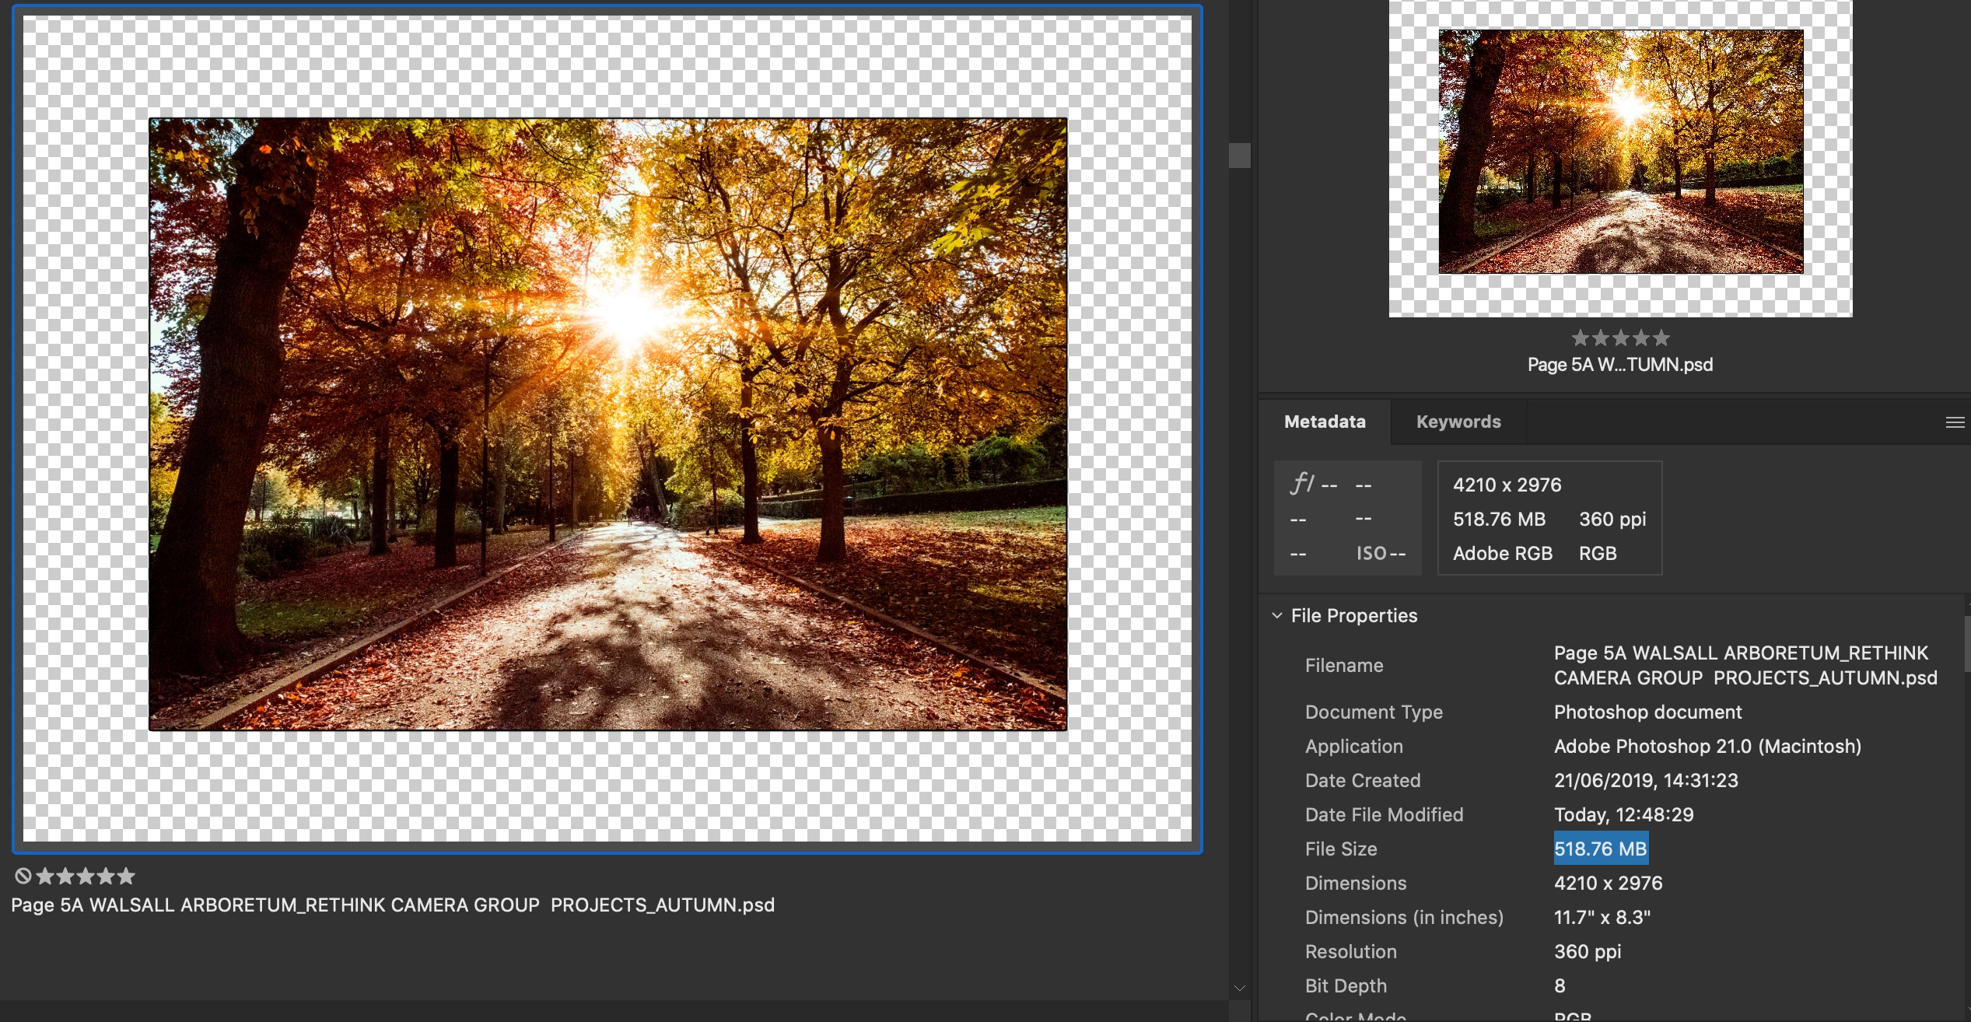Click the Page 5A W...TUMN.psd preview caption
Image resolution: width=1971 pixels, height=1022 pixels.
coord(1620,365)
